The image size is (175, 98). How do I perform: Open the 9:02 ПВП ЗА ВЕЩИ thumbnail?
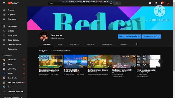point(75,61)
